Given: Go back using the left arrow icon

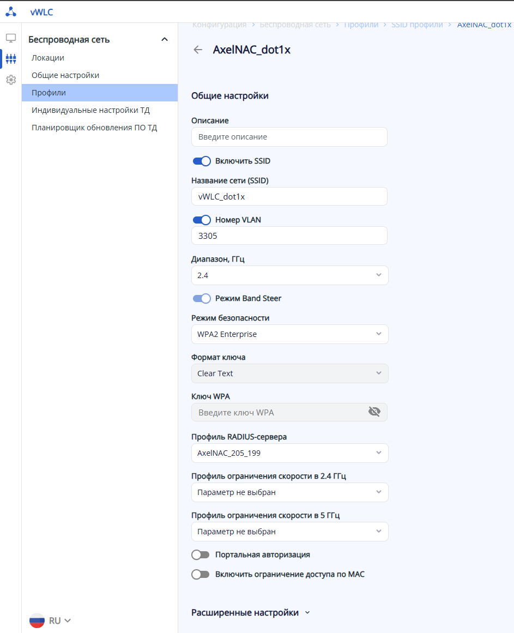Looking at the screenshot, I should [198, 50].
